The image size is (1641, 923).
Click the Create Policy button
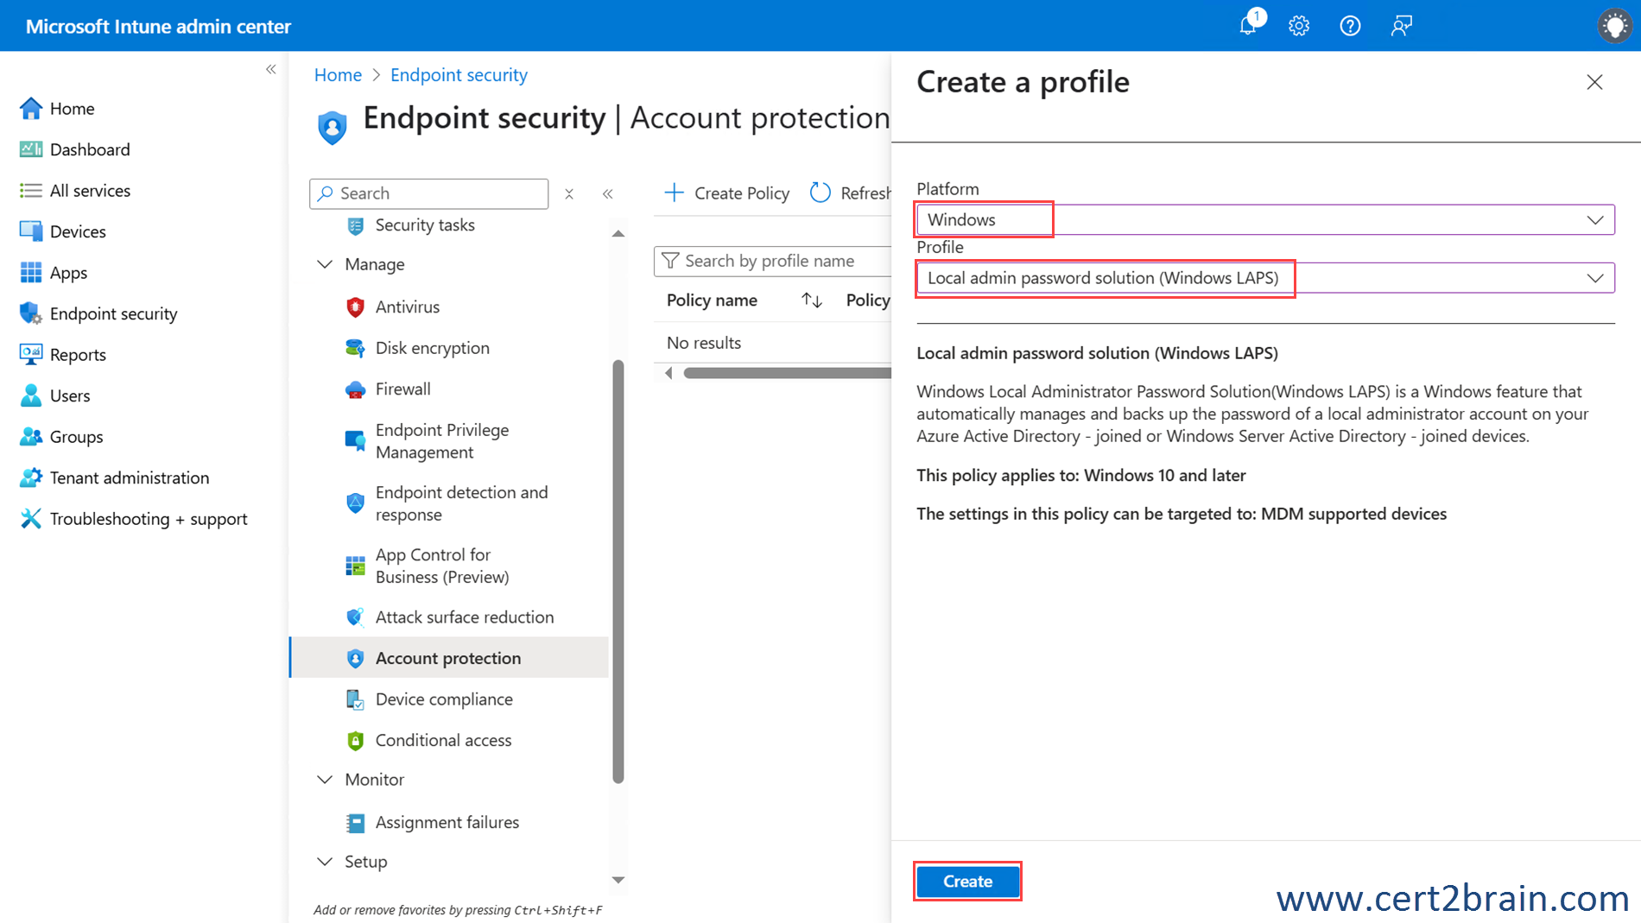tap(726, 193)
